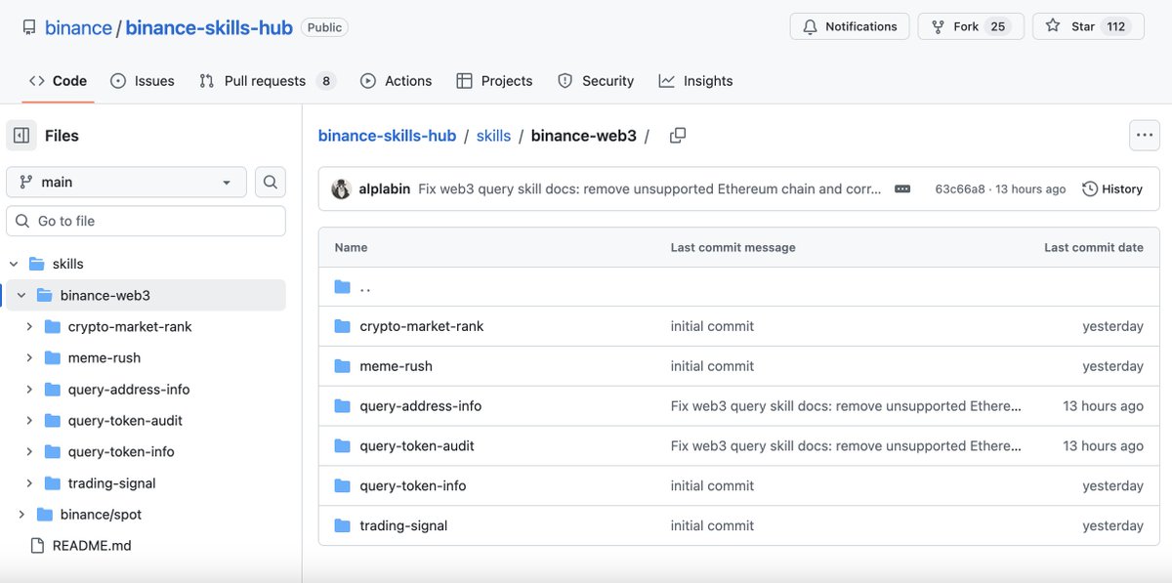
Task: Collapse the binance-web3 tree folder
Action: click(x=21, y=295)
